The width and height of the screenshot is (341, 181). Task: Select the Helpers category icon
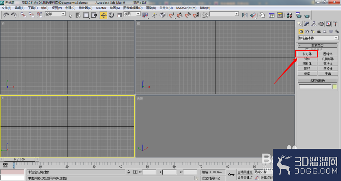(325, 32)
